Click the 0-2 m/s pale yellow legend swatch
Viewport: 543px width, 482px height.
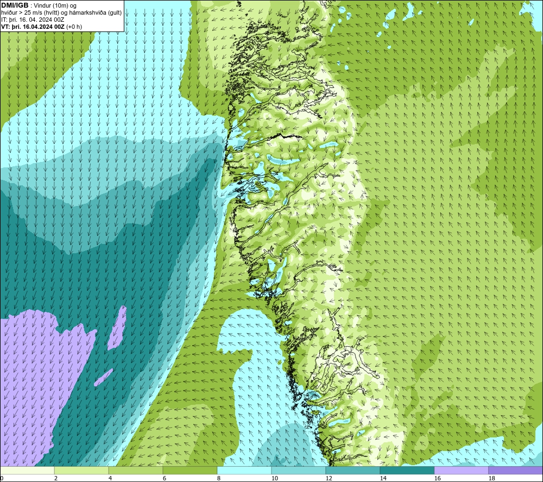tap(27, 470)
